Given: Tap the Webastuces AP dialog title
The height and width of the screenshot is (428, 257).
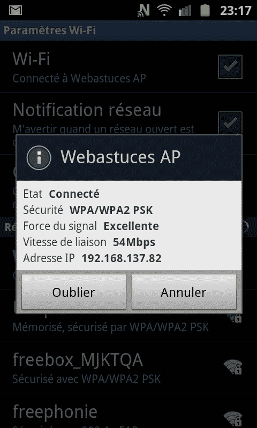Looking at the screenshot, I should (x=120, y=157).
